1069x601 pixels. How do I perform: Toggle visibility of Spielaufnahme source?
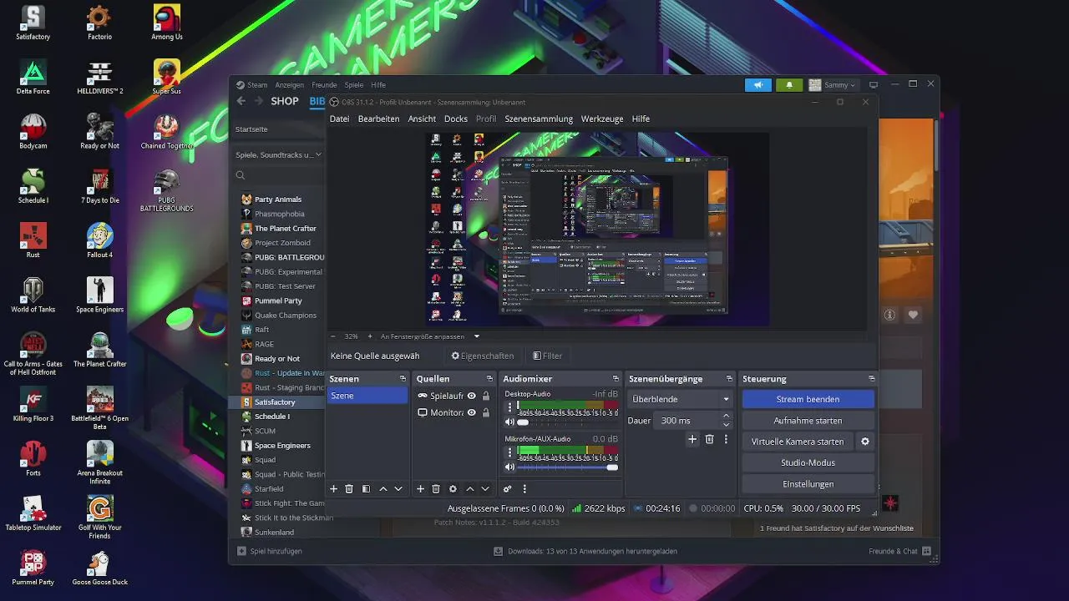tap(471, 396)
